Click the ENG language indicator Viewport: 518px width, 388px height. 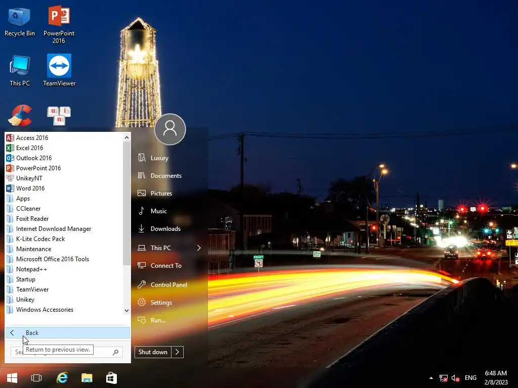click(x=470, y=378)
